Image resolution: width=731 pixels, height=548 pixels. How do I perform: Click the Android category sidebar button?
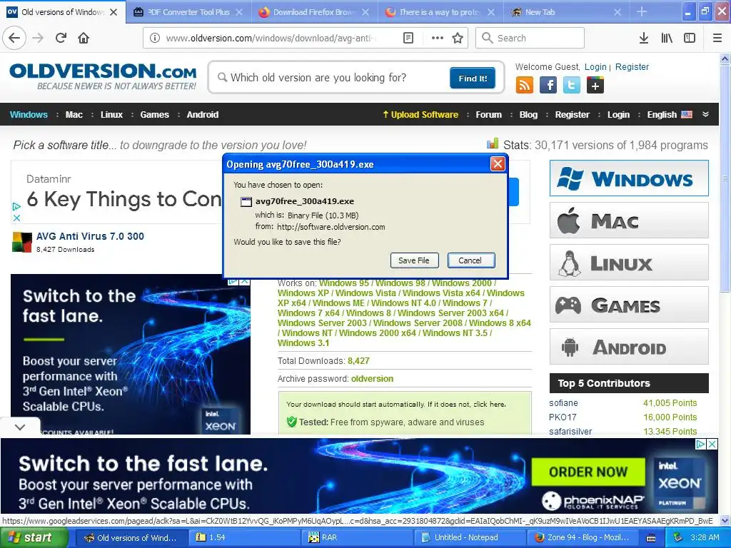click(629, 347)
